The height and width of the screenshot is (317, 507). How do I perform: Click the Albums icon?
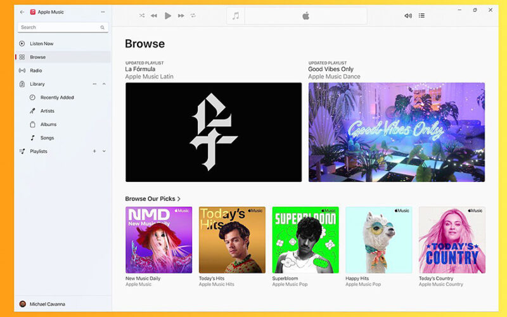32,124
